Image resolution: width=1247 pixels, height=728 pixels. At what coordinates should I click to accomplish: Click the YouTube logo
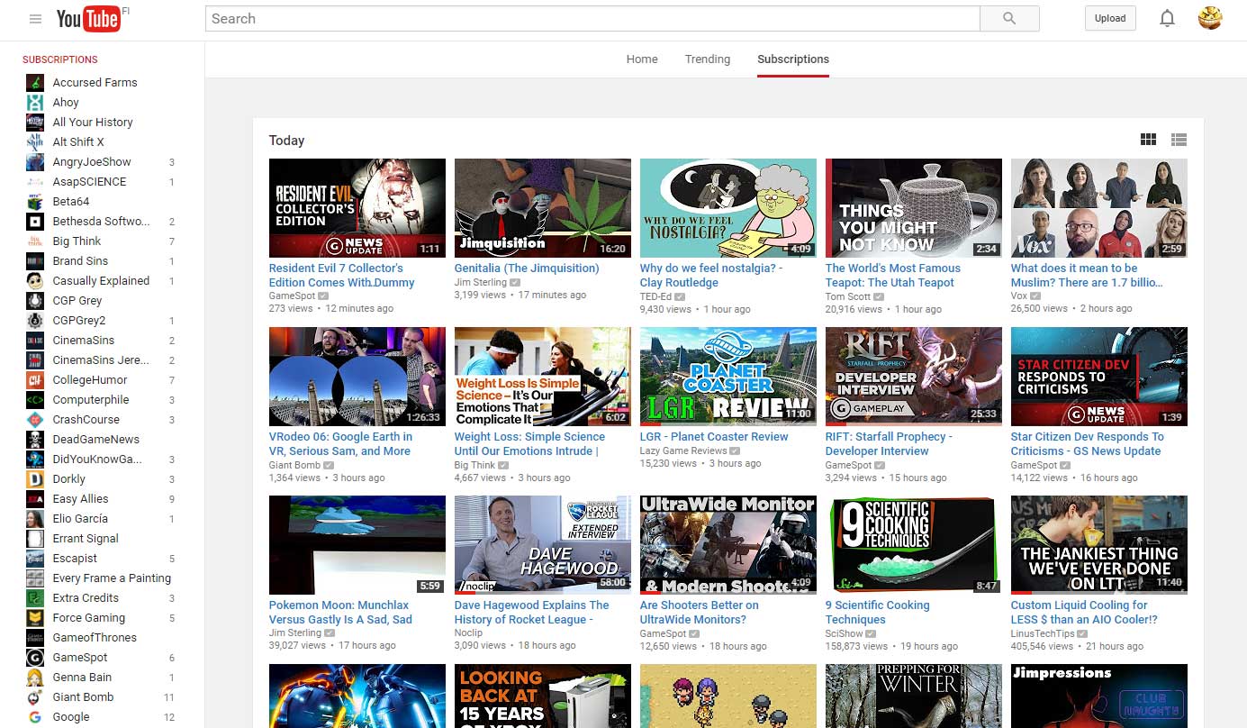click(88, 19)
